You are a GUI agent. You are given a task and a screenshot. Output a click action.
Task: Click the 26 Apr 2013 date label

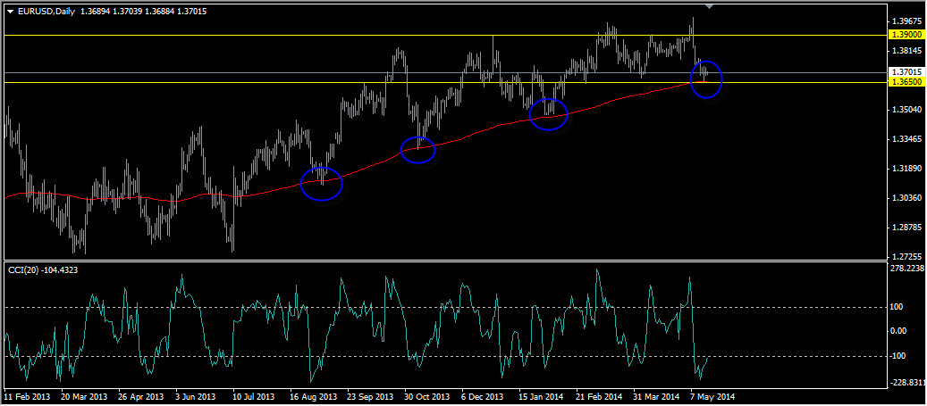pyautogui.click(x=140, y=396)
